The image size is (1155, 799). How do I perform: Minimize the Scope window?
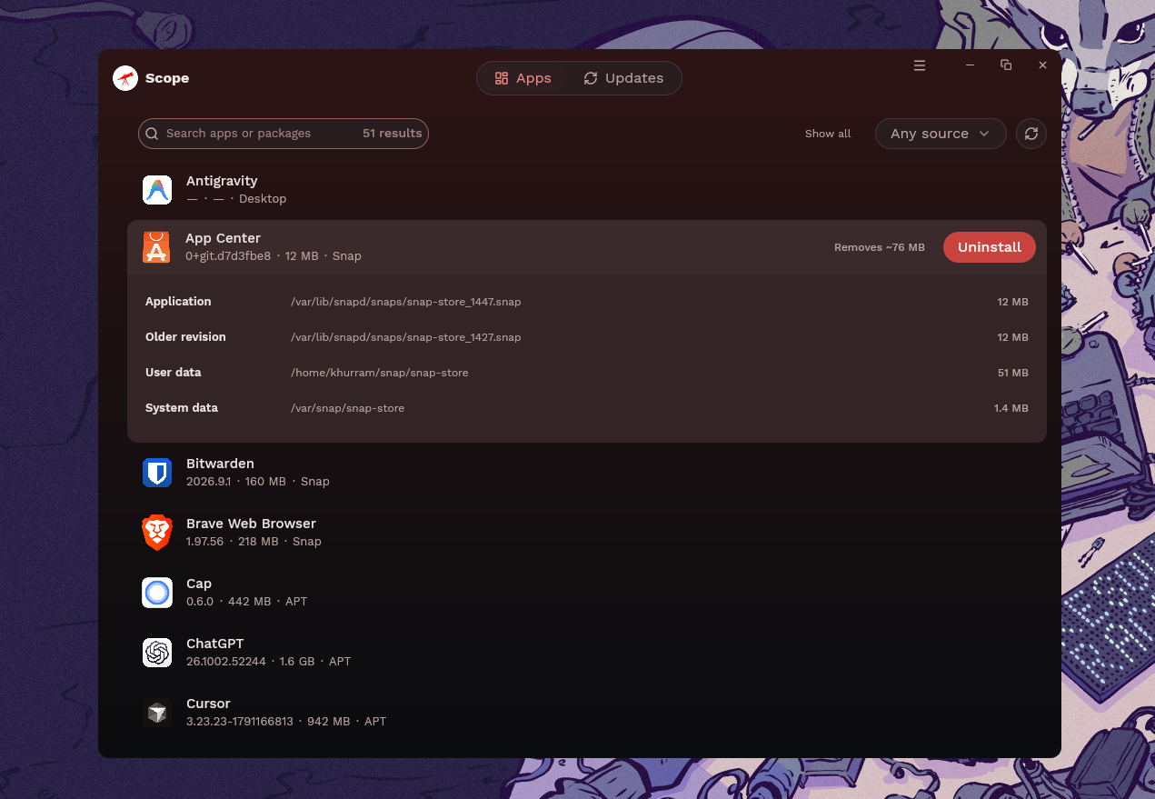click(x=970, y=65)
